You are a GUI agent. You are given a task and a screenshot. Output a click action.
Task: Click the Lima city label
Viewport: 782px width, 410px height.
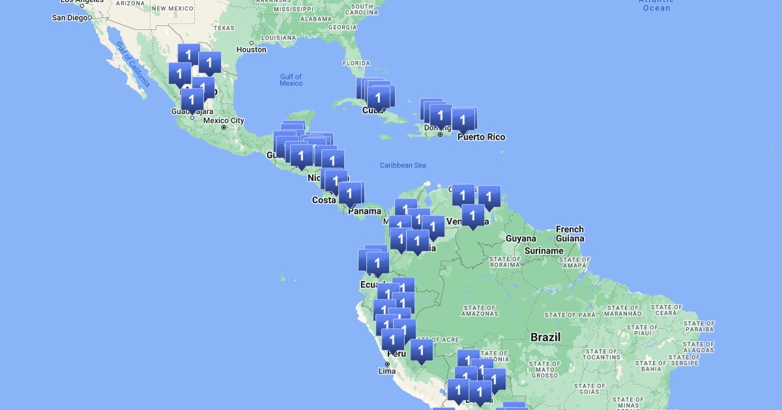(x=387, y=371)
